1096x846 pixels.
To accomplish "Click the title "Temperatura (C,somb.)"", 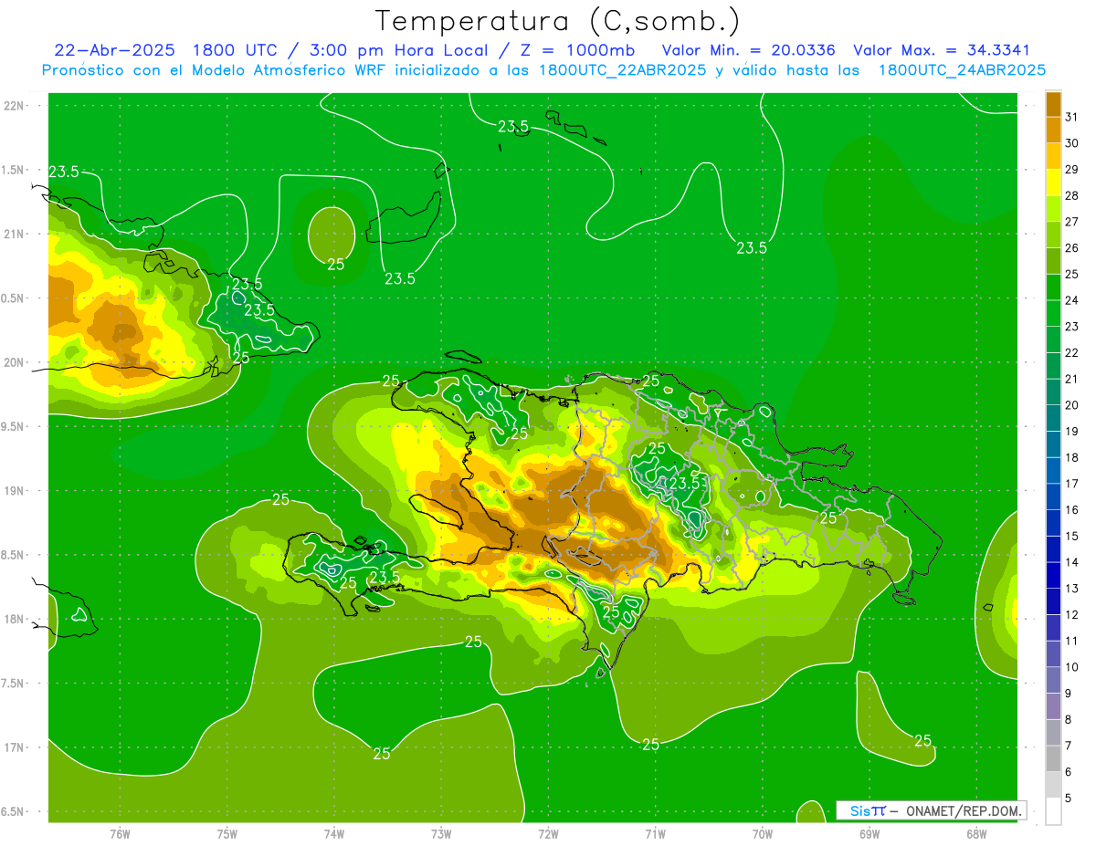I will [x=558, y=22].
